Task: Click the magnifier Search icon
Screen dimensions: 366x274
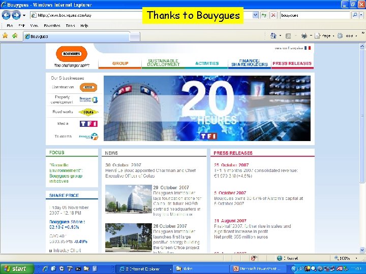Action: coord(355,15)
